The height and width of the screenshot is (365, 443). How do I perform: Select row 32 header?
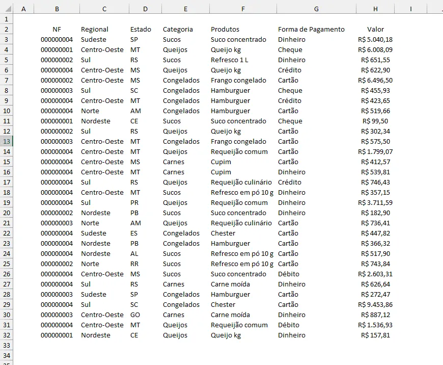click(x=7, y=335)
